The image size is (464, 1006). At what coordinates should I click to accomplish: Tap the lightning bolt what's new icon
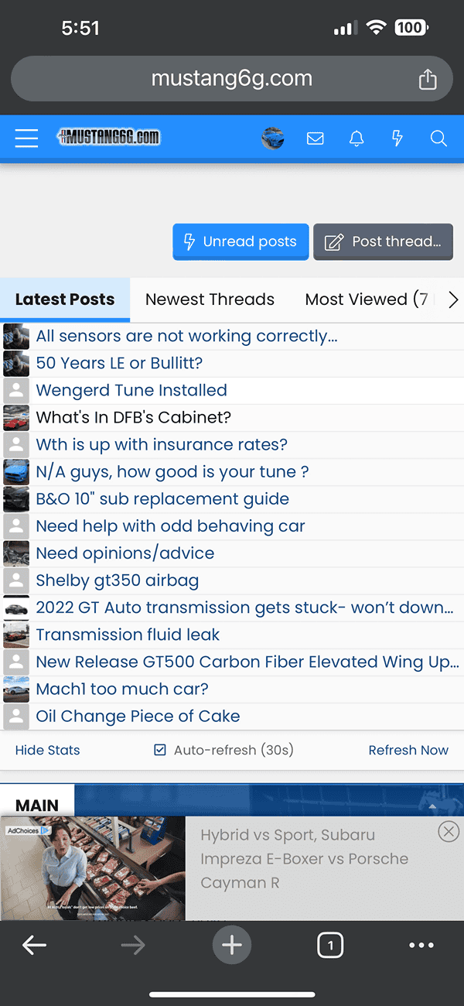click(397, 139)
